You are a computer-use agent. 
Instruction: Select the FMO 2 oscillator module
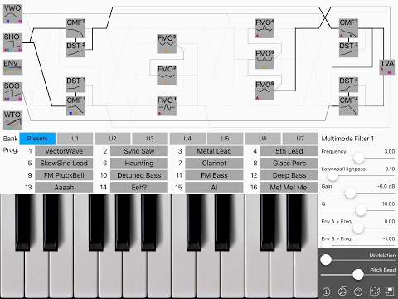167,75
